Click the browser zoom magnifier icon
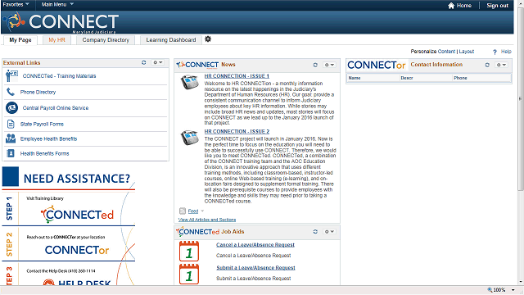524x295 pixels. point(490,289)
